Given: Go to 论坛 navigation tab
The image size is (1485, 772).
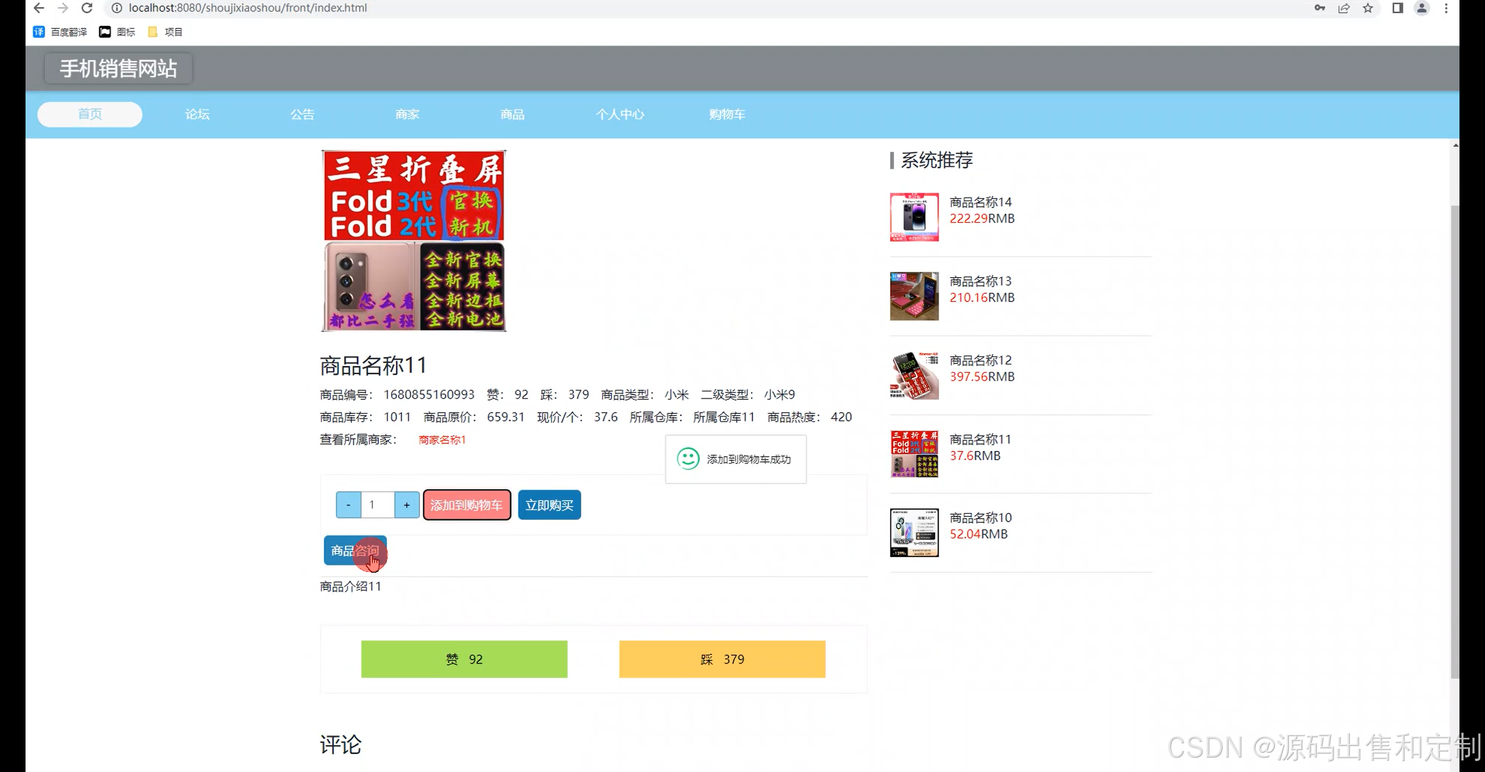Looking at the screenshot, I should [x=197, y=114].
